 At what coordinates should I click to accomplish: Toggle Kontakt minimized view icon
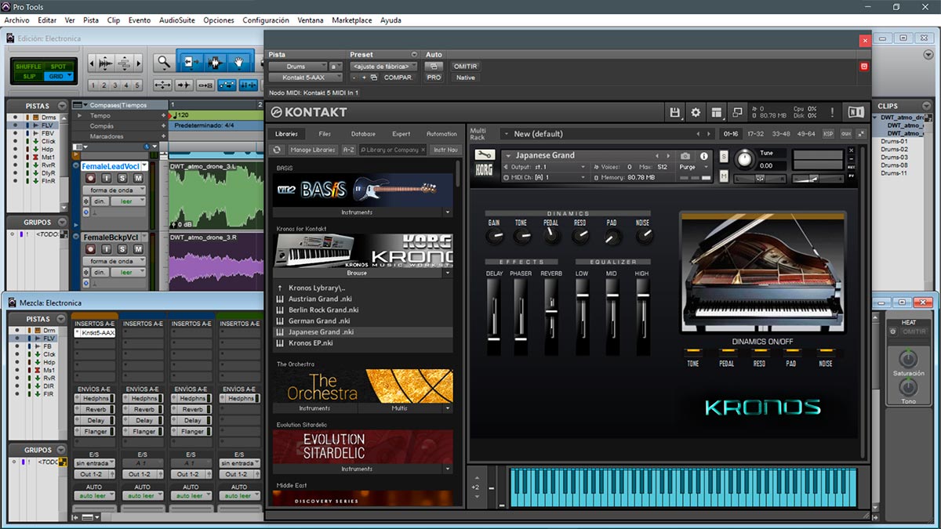[737, 113]
